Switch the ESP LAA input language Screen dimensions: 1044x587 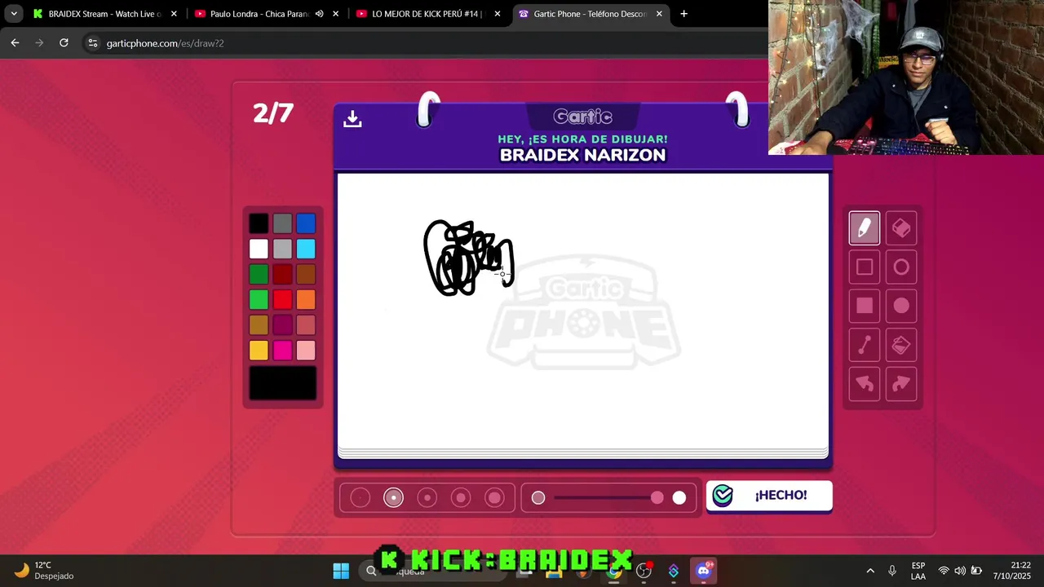(x=918, y=571)
